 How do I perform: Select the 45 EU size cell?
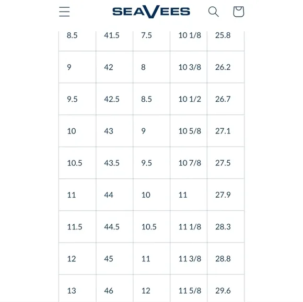tap(114, 259)
